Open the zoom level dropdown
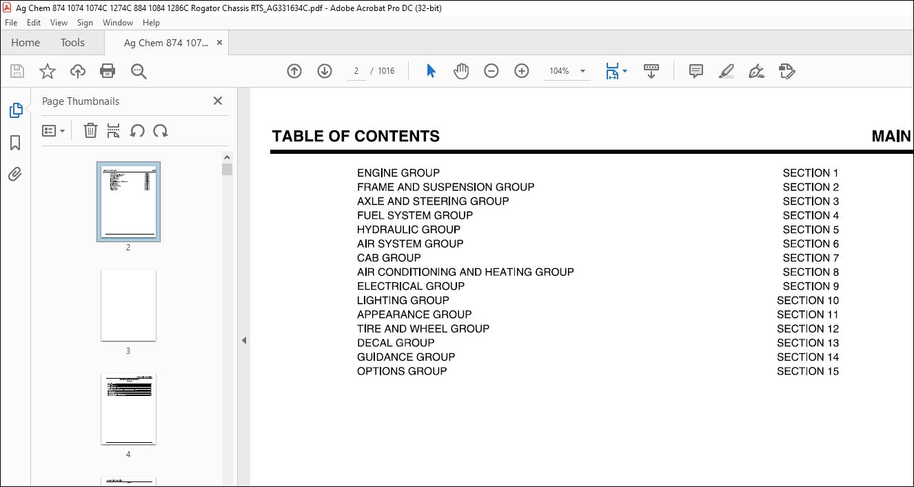 pos(583,71)
